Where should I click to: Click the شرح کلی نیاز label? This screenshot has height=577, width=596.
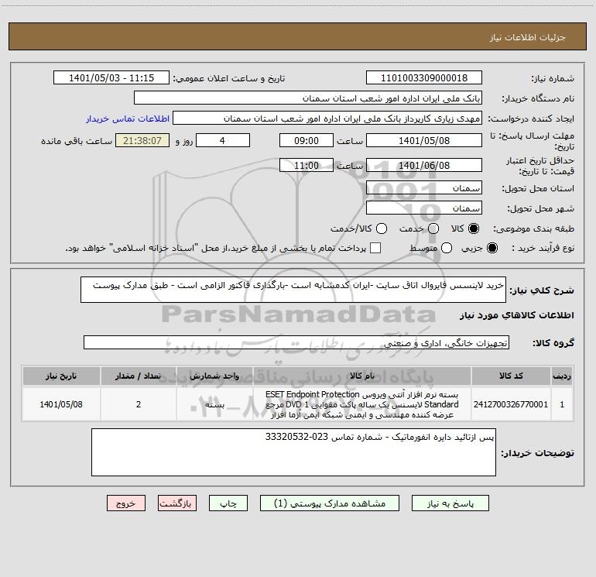[542, 290]
